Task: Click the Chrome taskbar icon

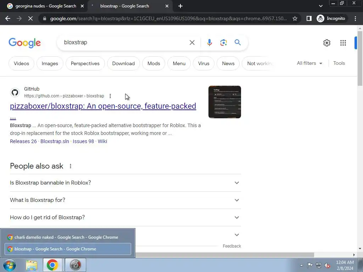Action: [52, 265]
